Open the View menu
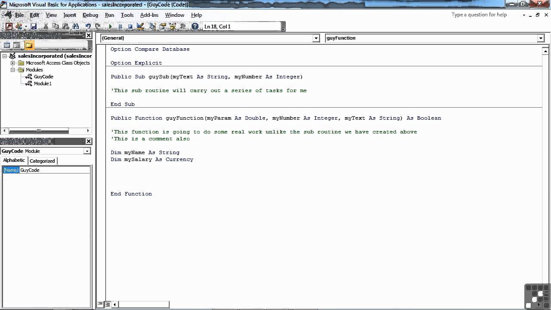This screenshot has width=551, height=310. pyautogui.click(x=51, y=15)
